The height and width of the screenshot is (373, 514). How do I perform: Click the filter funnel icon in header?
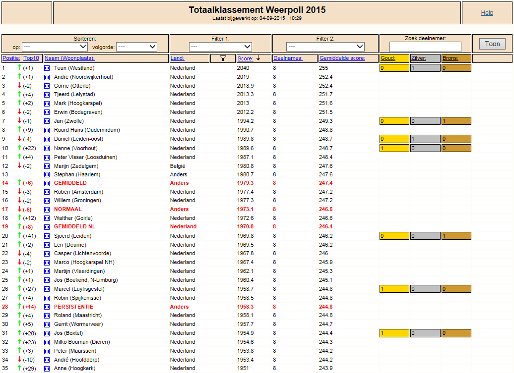pyautogui.click(x=223, y=58)
